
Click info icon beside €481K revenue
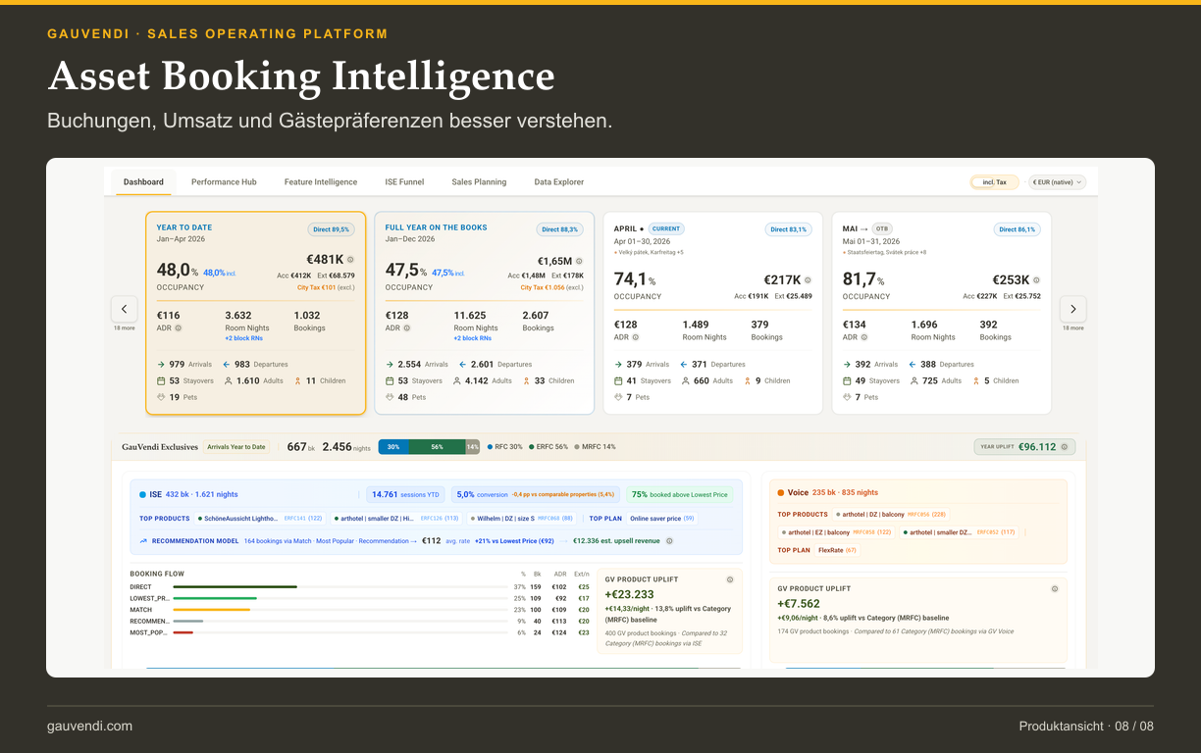pos(350,260)
